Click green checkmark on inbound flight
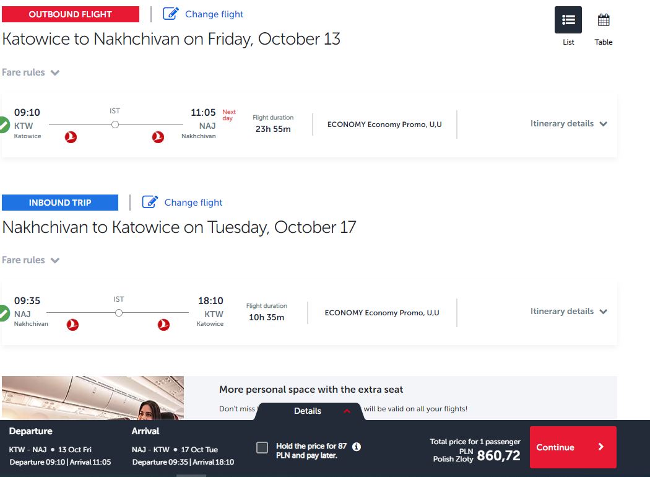The image size is (650, 477). [x=4, y=313]
